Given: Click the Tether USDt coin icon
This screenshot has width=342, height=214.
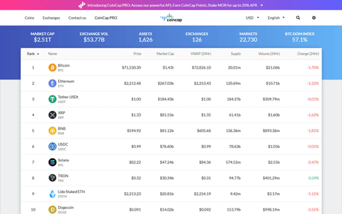Looking at the screenshot, I should 52,99.
